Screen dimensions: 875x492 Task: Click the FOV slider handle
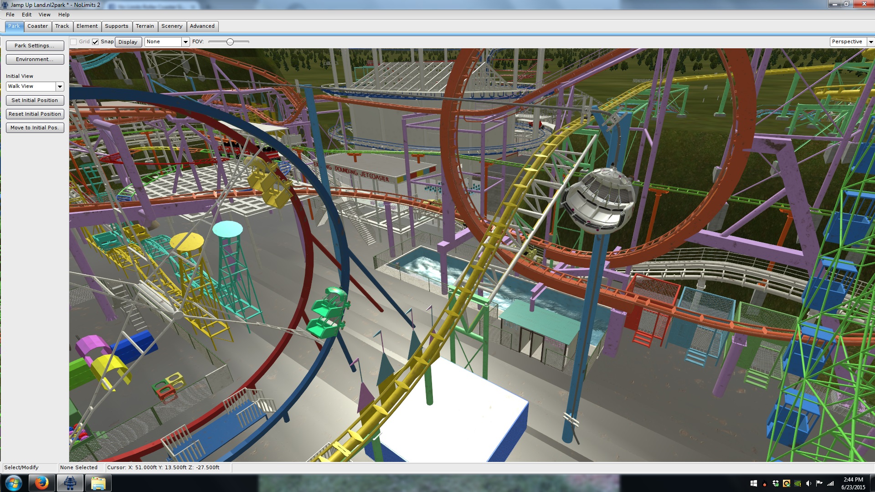[x=230, y=42]
